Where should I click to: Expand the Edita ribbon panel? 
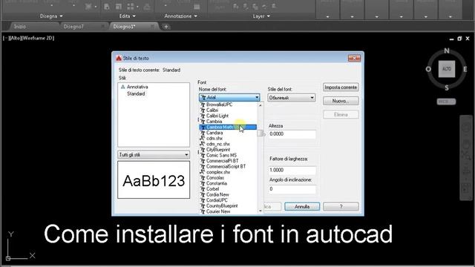tap(127, 16)
